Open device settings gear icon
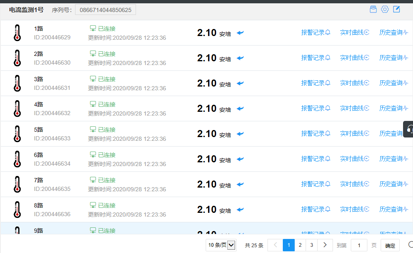Viewport: 413px width, 253px height. coord(385,10)
